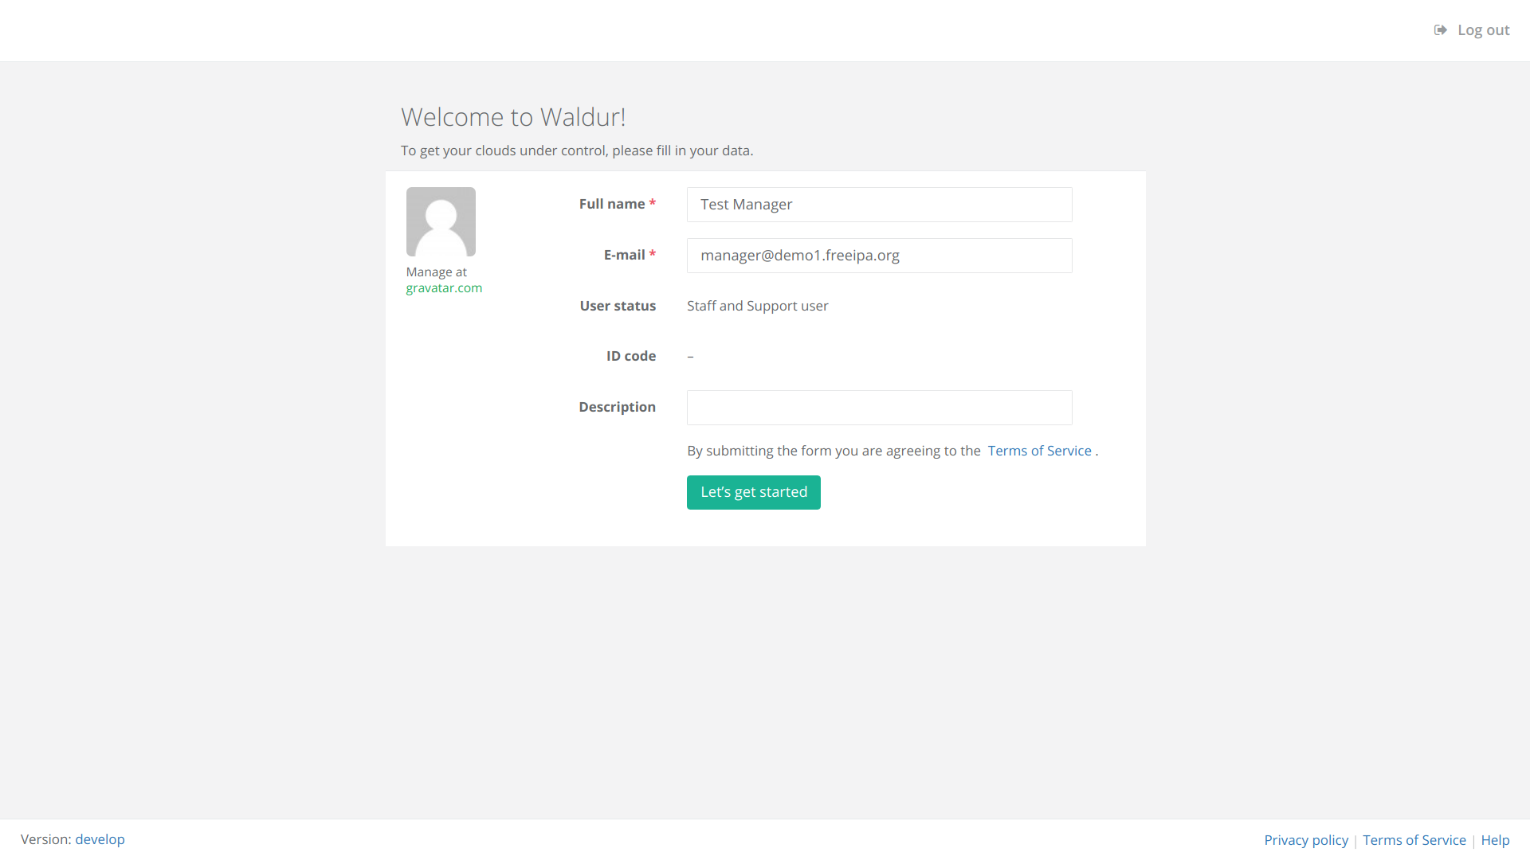Open Terms of Service link below the form
The image size is (1530, 860).
(1039, 451)
